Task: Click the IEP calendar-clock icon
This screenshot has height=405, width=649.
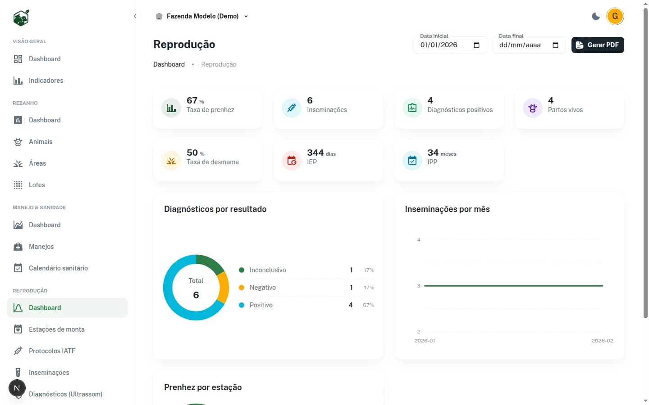Action: point(292,161)
